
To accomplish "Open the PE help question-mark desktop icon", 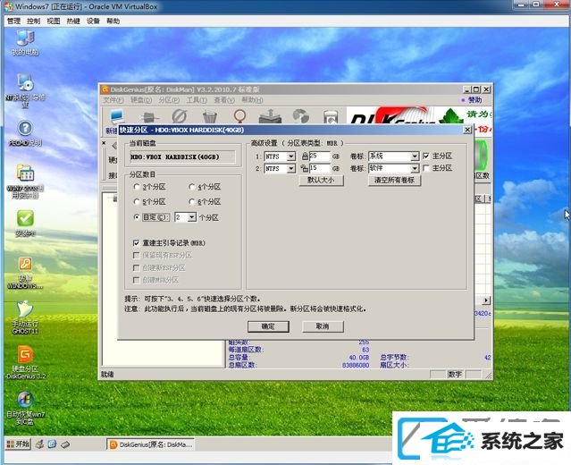I will [x=25, y=133].
